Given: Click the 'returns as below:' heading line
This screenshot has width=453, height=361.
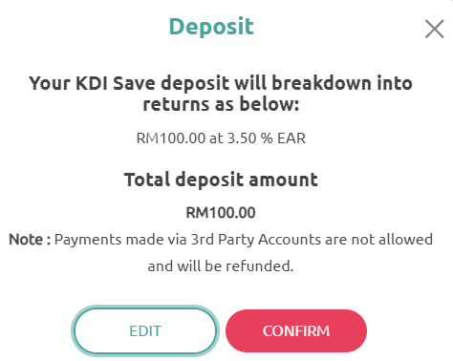Looking at the screenshot, I should [221, 104].
